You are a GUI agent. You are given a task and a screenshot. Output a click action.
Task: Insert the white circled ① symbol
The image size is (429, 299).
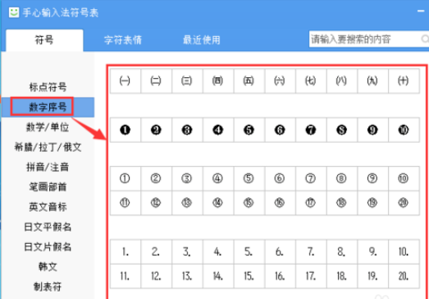click(126, 178)
